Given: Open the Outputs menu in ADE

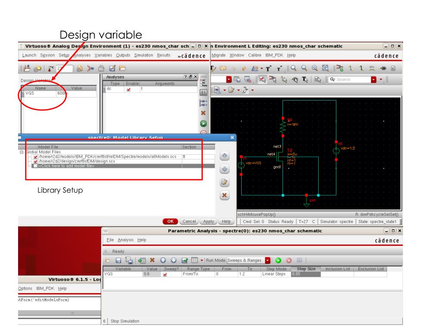Looking at the screenshot, I should coord(123,55).
